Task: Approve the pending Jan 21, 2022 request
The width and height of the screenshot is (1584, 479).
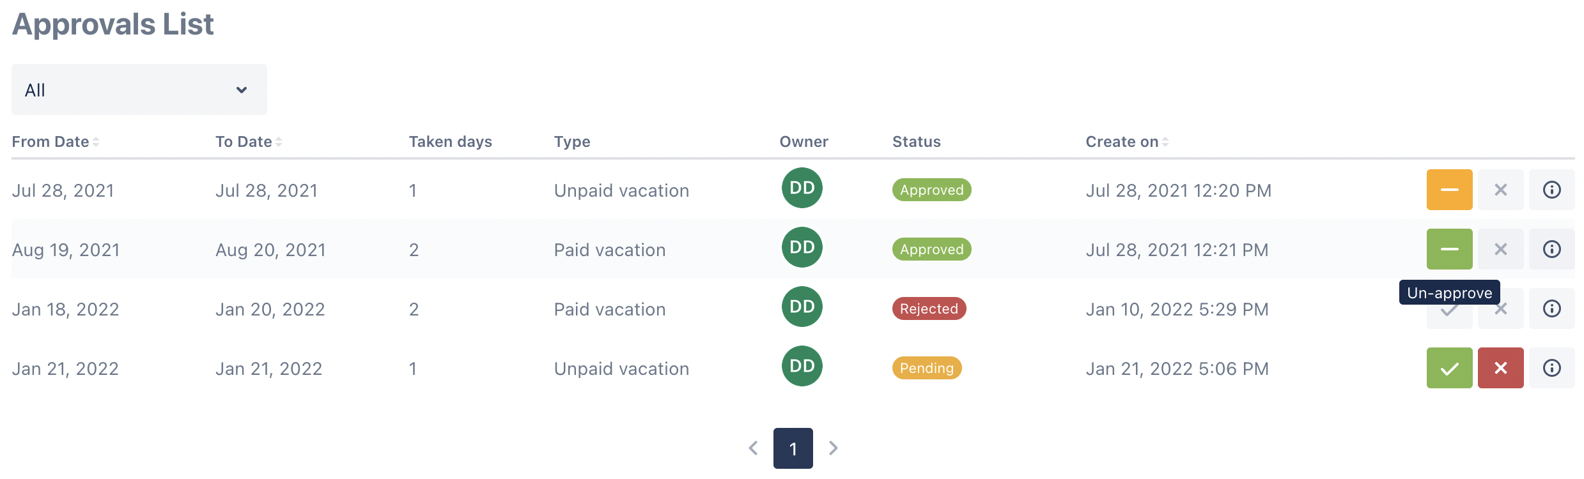Action: click(x=1449, y=368)
